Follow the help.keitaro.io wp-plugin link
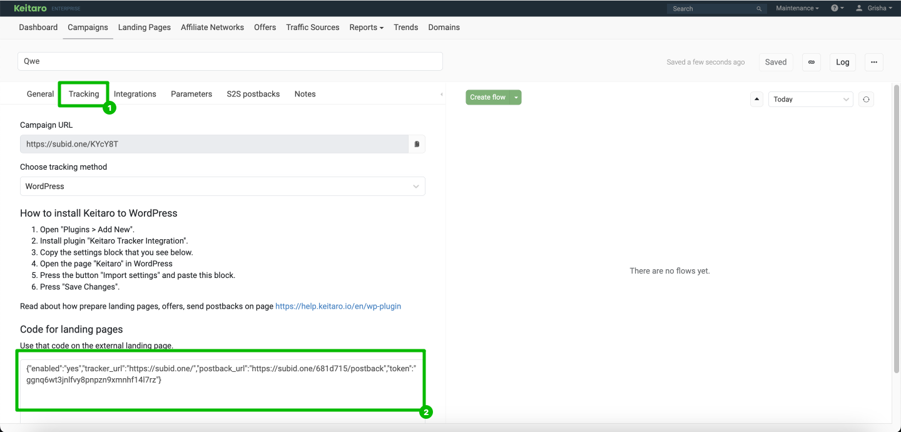The height and width of the screenshot is (432, 901). [x=339, y=306]
